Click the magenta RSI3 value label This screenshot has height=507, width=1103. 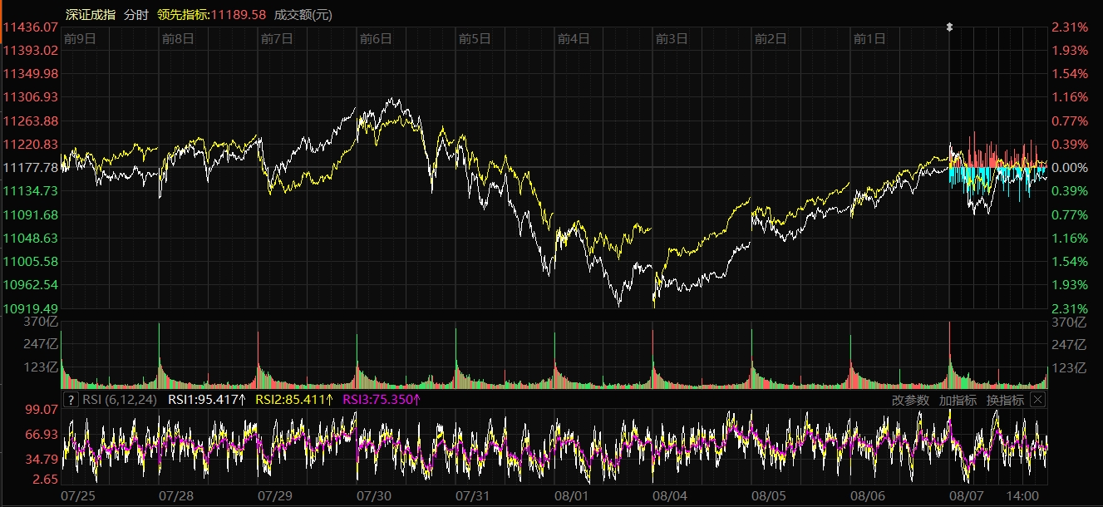[x=382, y=400]
